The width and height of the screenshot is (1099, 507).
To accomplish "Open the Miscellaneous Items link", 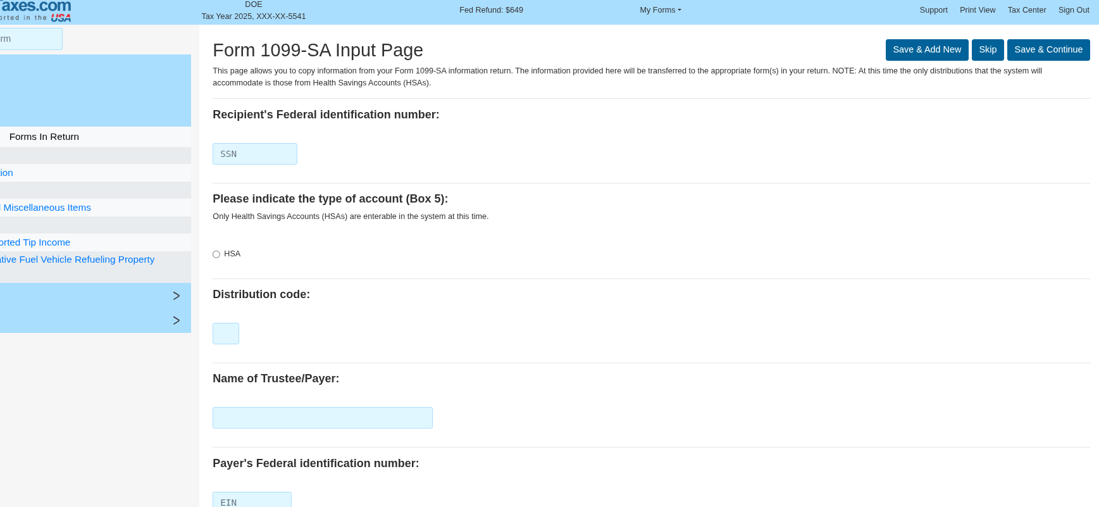I will [46, 208].
